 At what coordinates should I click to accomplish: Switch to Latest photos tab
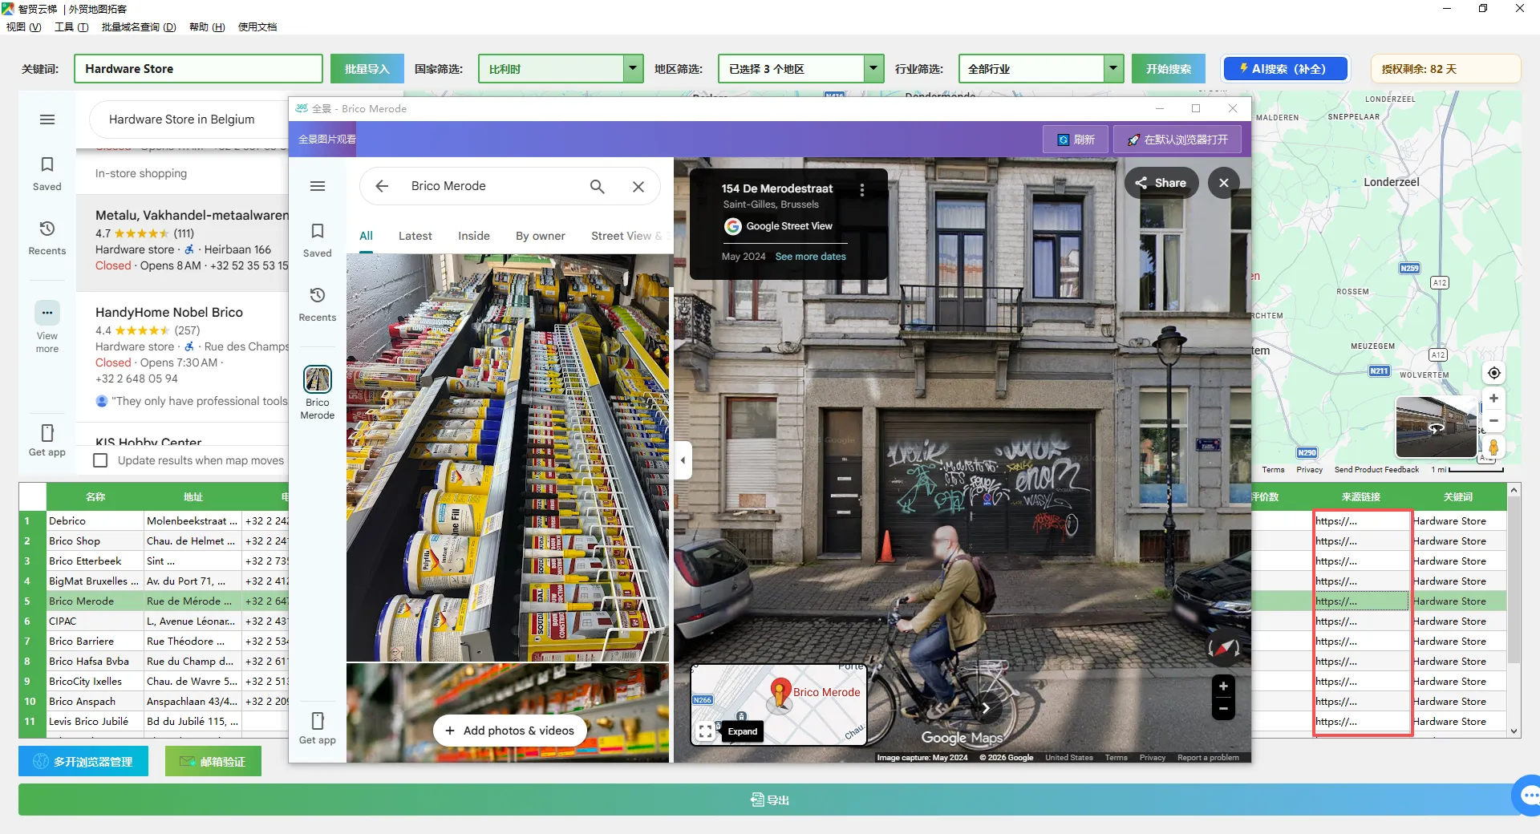tap(415, 236)
